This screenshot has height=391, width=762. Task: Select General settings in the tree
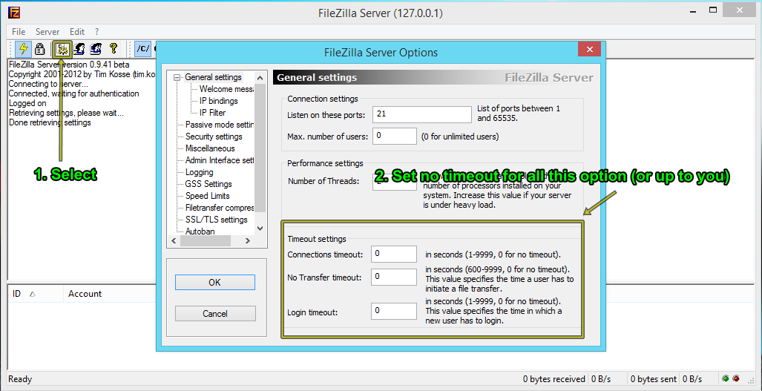coord(213,77)
